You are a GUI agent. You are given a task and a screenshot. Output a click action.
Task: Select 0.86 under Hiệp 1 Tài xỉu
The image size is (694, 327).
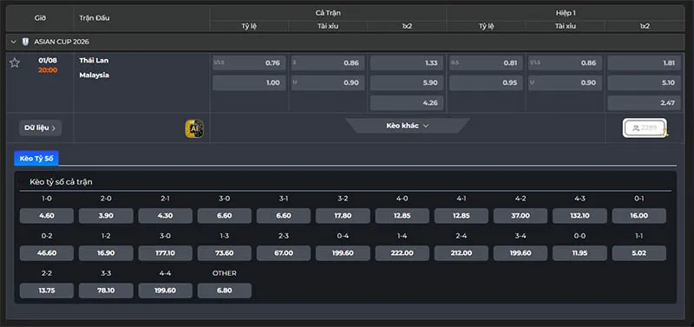click(565, 62)
